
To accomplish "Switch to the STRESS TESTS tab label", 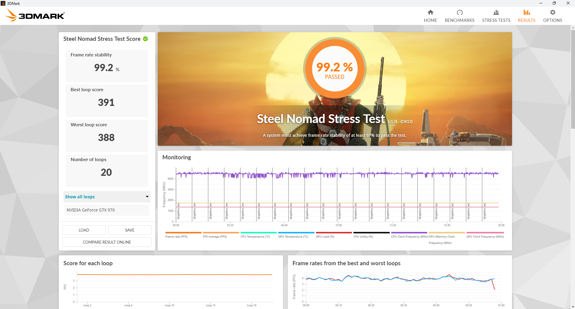I will (496, 20).
